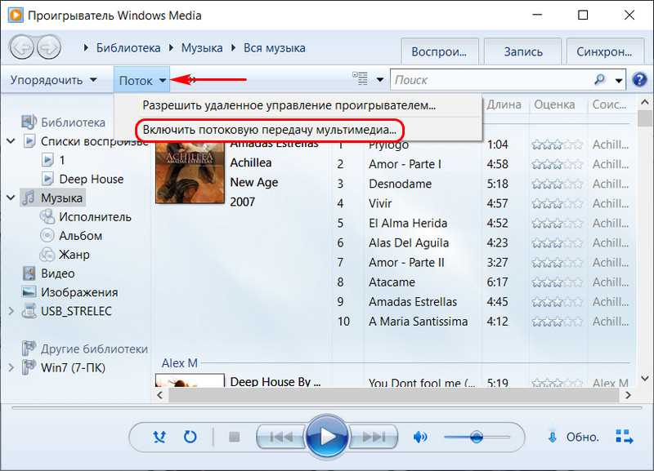Mute sound with the speaker icon
654x471 pixels.
(x=420, y=437)
